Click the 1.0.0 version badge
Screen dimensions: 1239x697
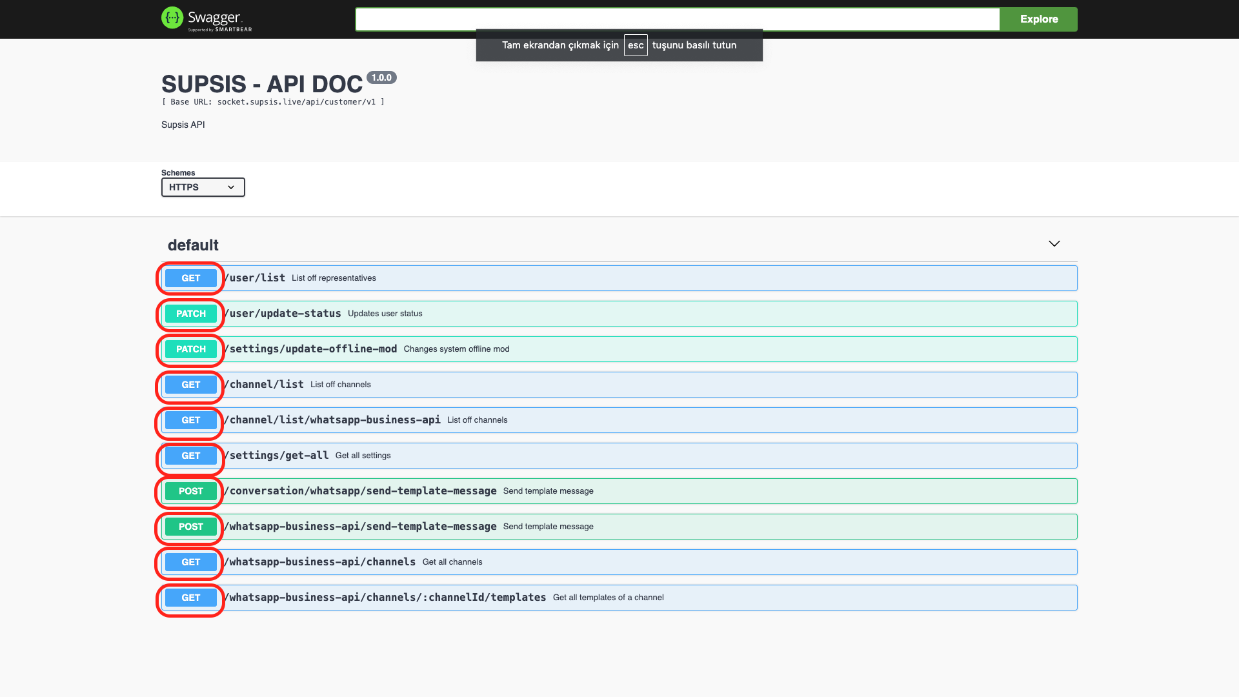(x=381, y=77)
